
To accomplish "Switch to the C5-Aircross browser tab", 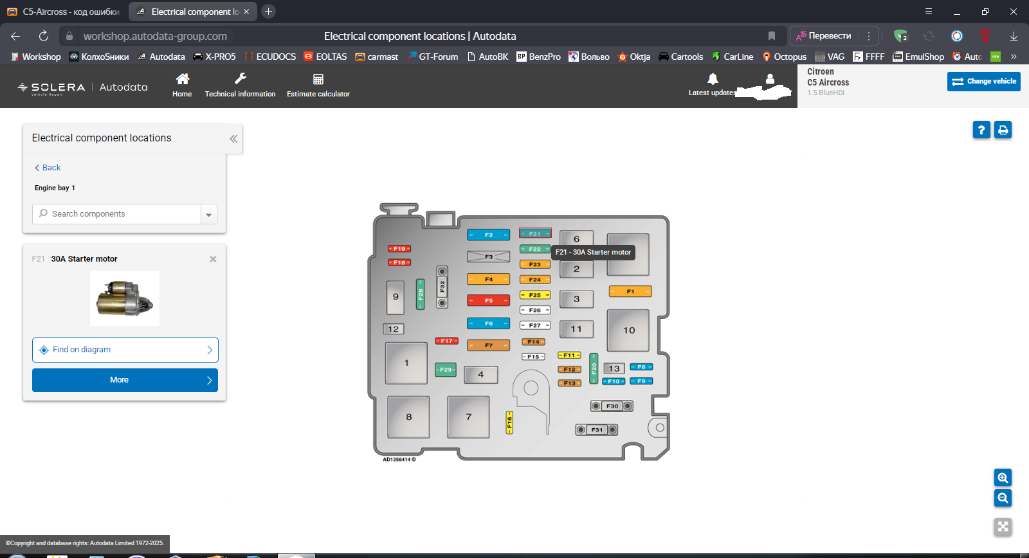I will point(64,12).
